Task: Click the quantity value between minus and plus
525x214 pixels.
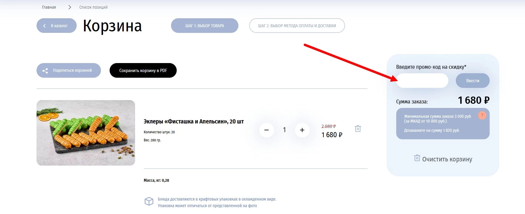Action: pos(284,130)
